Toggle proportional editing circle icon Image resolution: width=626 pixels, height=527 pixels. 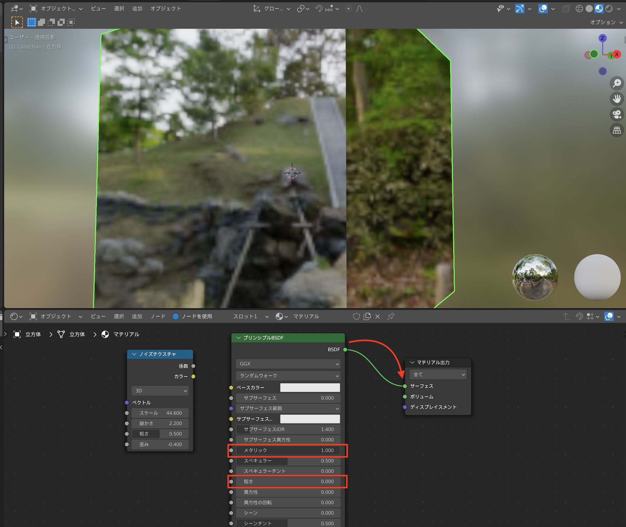coord(348,9)
